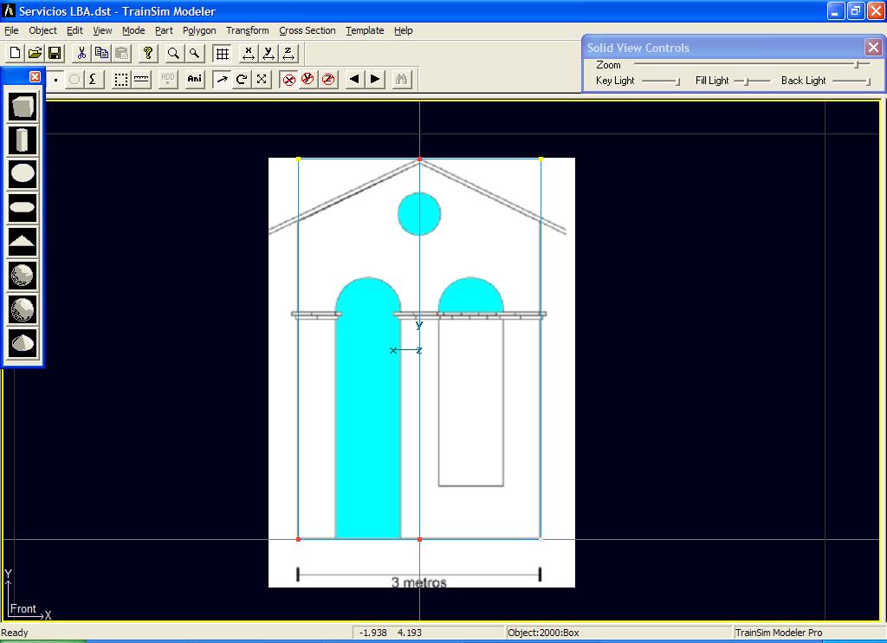The image size is (887, 643).
Task: Toggle the X axis constraint lock
Action: [x=289, y=80]
